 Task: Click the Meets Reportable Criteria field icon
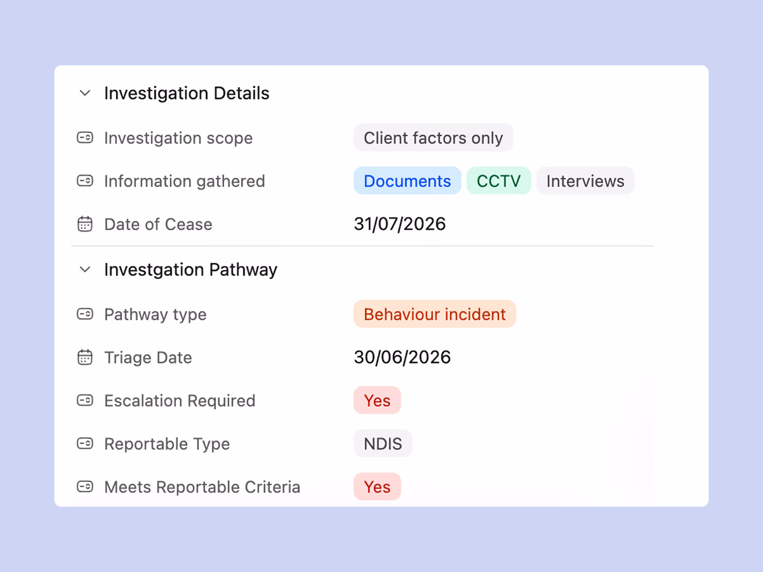[85, 487]
